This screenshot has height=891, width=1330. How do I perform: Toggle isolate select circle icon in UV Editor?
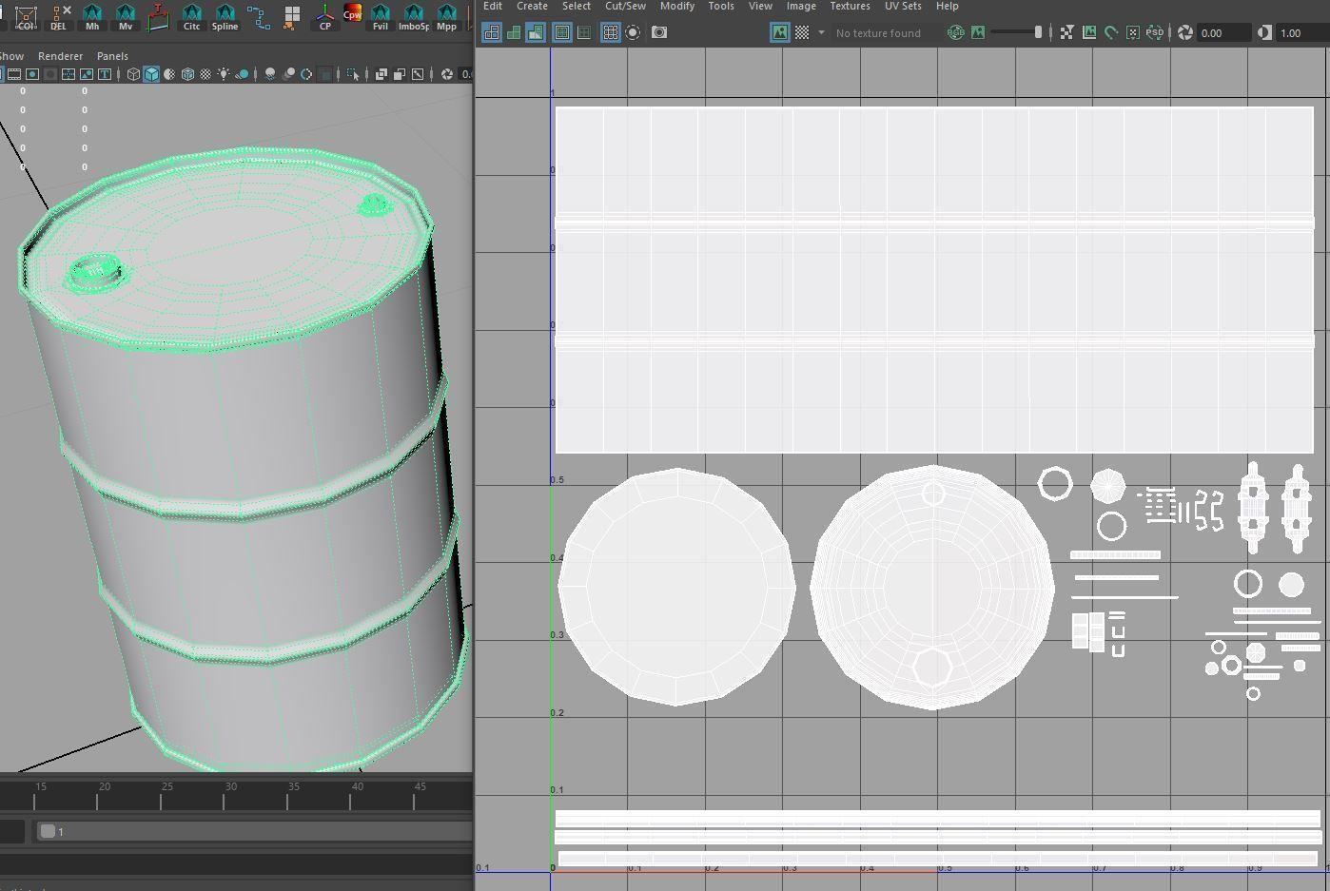tap(633, 32)
